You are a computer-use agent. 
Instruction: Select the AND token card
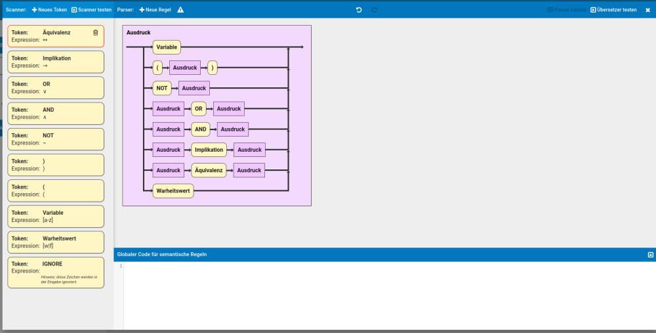56,114
